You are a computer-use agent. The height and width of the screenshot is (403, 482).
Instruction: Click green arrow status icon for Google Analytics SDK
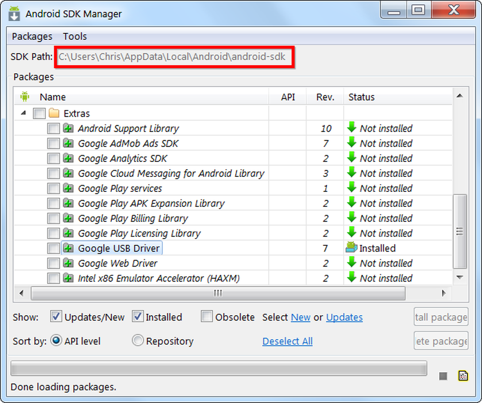352,157
